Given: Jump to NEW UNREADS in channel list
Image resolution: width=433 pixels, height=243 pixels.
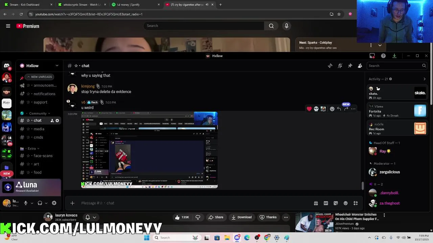Looking at the screenshot, I should pyautogui.click(x=39, y=77).
